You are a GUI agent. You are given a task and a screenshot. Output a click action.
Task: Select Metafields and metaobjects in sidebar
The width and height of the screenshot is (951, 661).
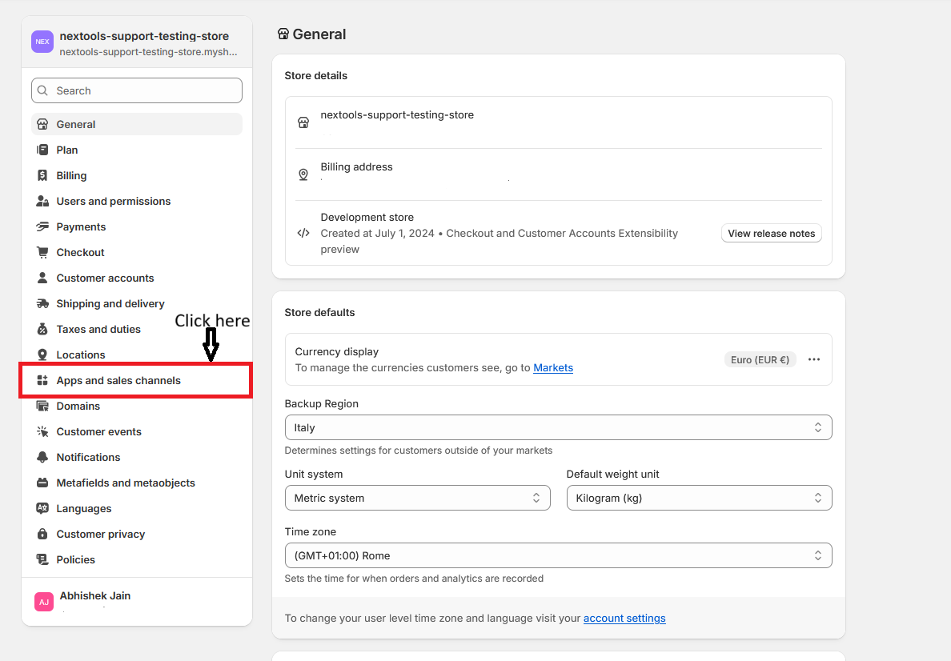tap(126, 483)
